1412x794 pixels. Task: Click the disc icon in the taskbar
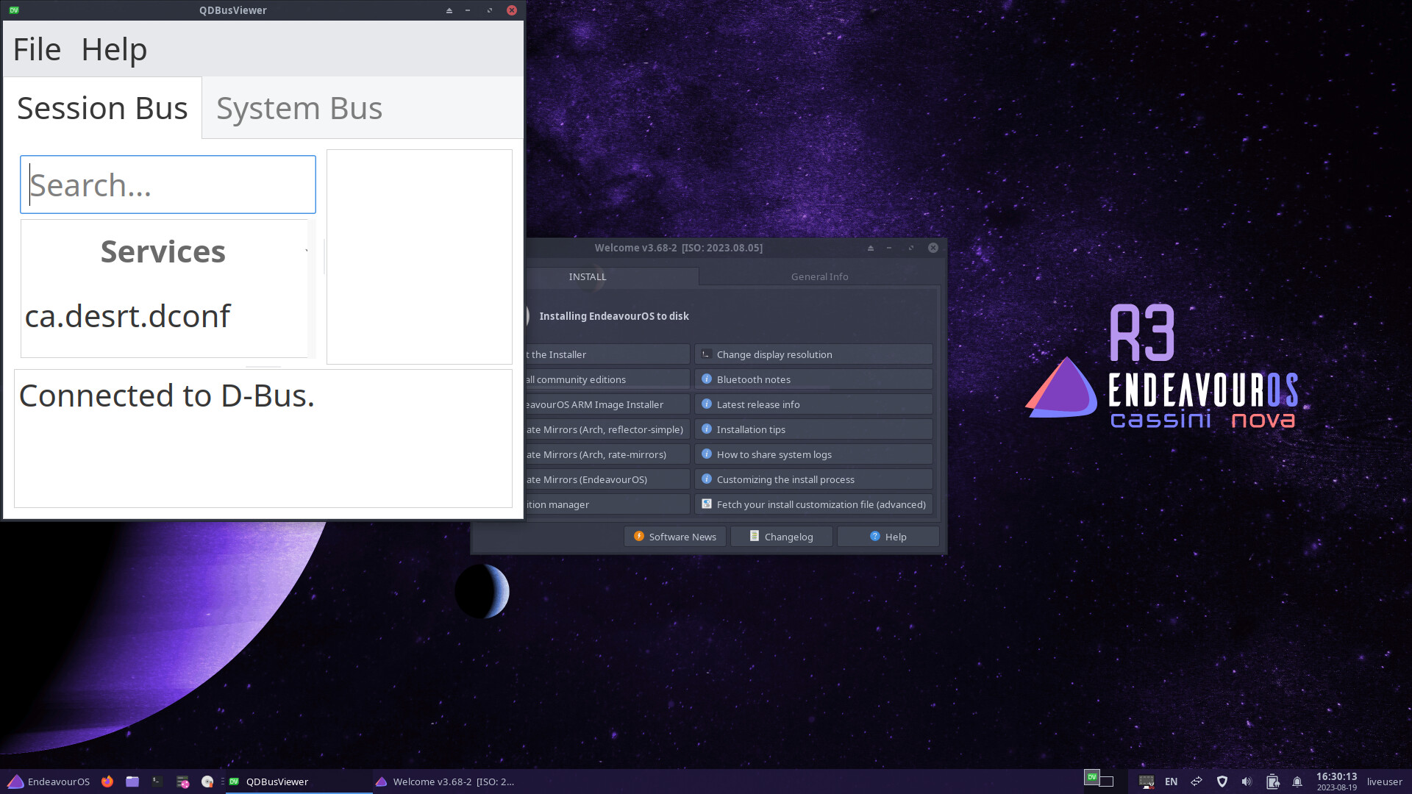coord(207,782)
